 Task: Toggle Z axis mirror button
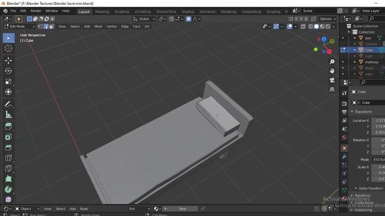click(x=306, y=19)
